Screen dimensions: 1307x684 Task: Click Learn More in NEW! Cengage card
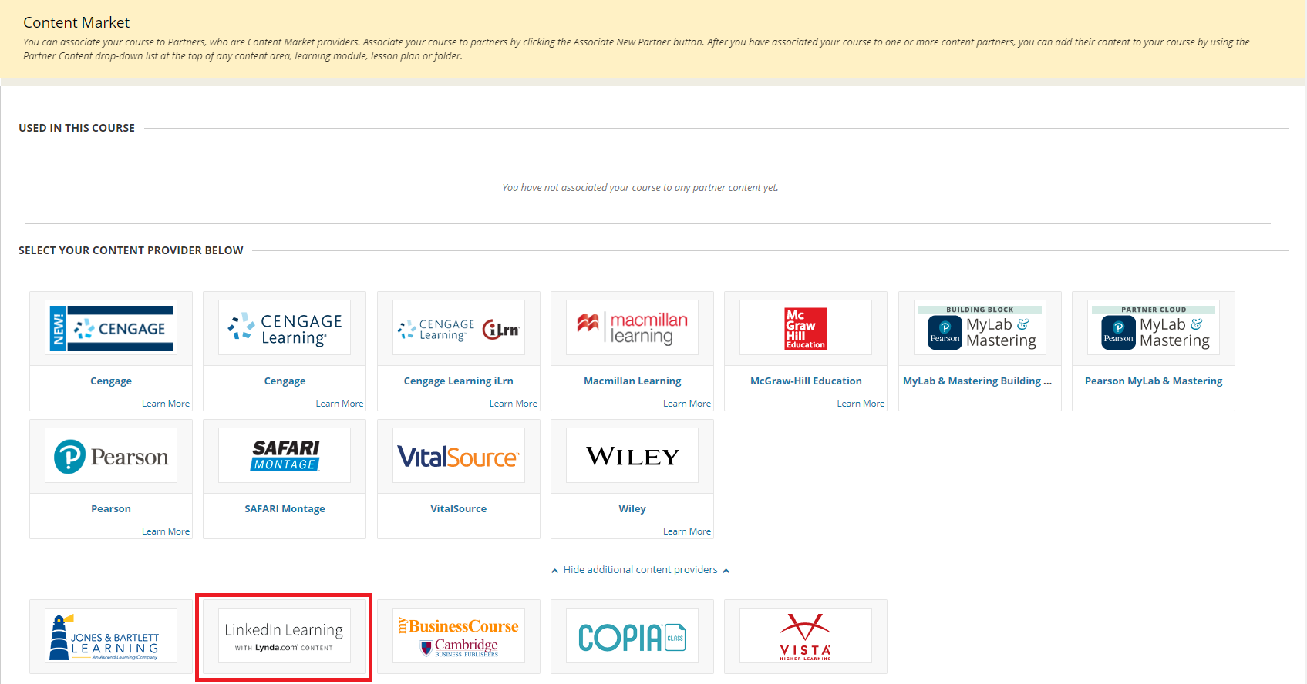pos(166,404)
